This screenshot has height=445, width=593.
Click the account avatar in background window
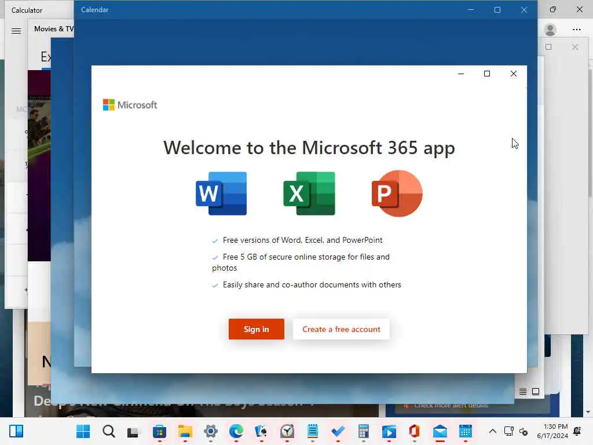click(x=550, y=30)
